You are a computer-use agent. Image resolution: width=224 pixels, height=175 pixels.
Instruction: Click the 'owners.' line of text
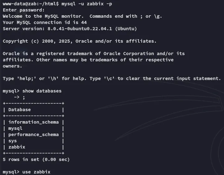click(12, 66)
